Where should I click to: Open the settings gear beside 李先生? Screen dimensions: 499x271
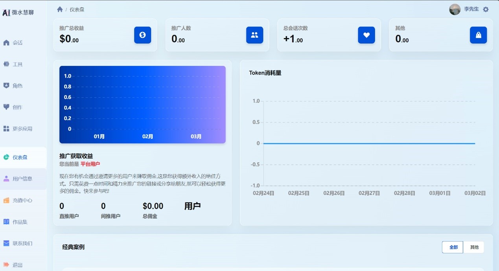click(486, 9)
